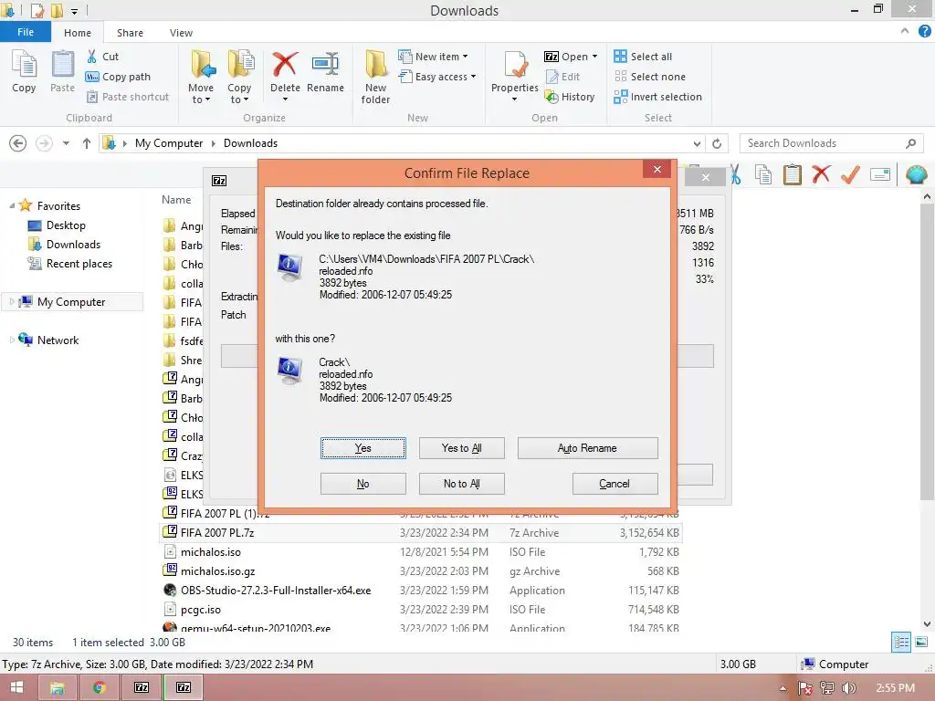
Task: Click the clipboard paste icon in the right toolbar
Action: [792, 174]
